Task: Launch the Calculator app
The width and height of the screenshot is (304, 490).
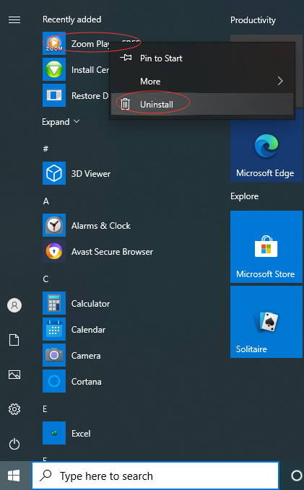Action: 54,303
